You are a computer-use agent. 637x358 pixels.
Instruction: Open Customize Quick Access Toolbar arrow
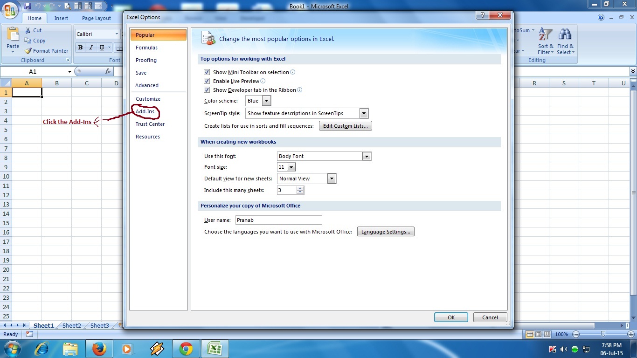(112, 7)
